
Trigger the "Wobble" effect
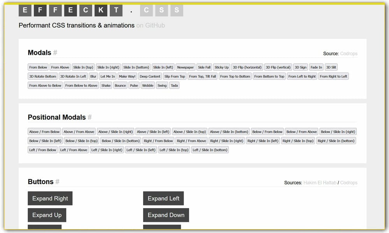[147, 85]
